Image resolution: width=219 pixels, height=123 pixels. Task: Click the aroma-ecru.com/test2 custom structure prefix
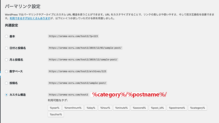click(69, 95)
